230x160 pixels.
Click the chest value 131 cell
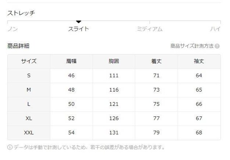click(x=114, y=132)
